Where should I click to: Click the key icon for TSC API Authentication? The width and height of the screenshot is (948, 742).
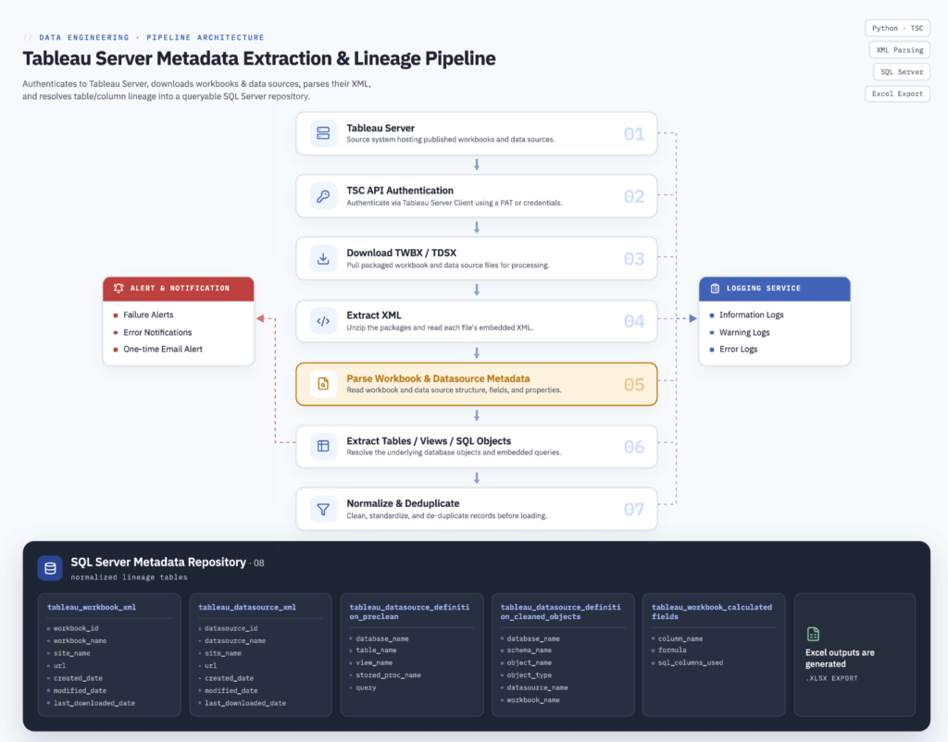323,196
